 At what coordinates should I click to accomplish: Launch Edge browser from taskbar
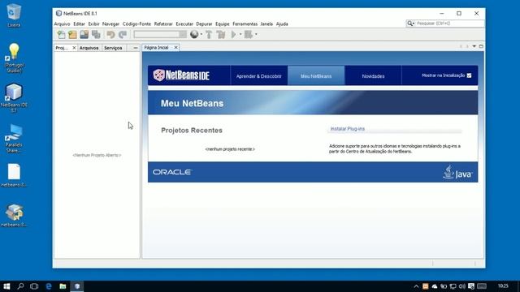click(x=49, y=286)
